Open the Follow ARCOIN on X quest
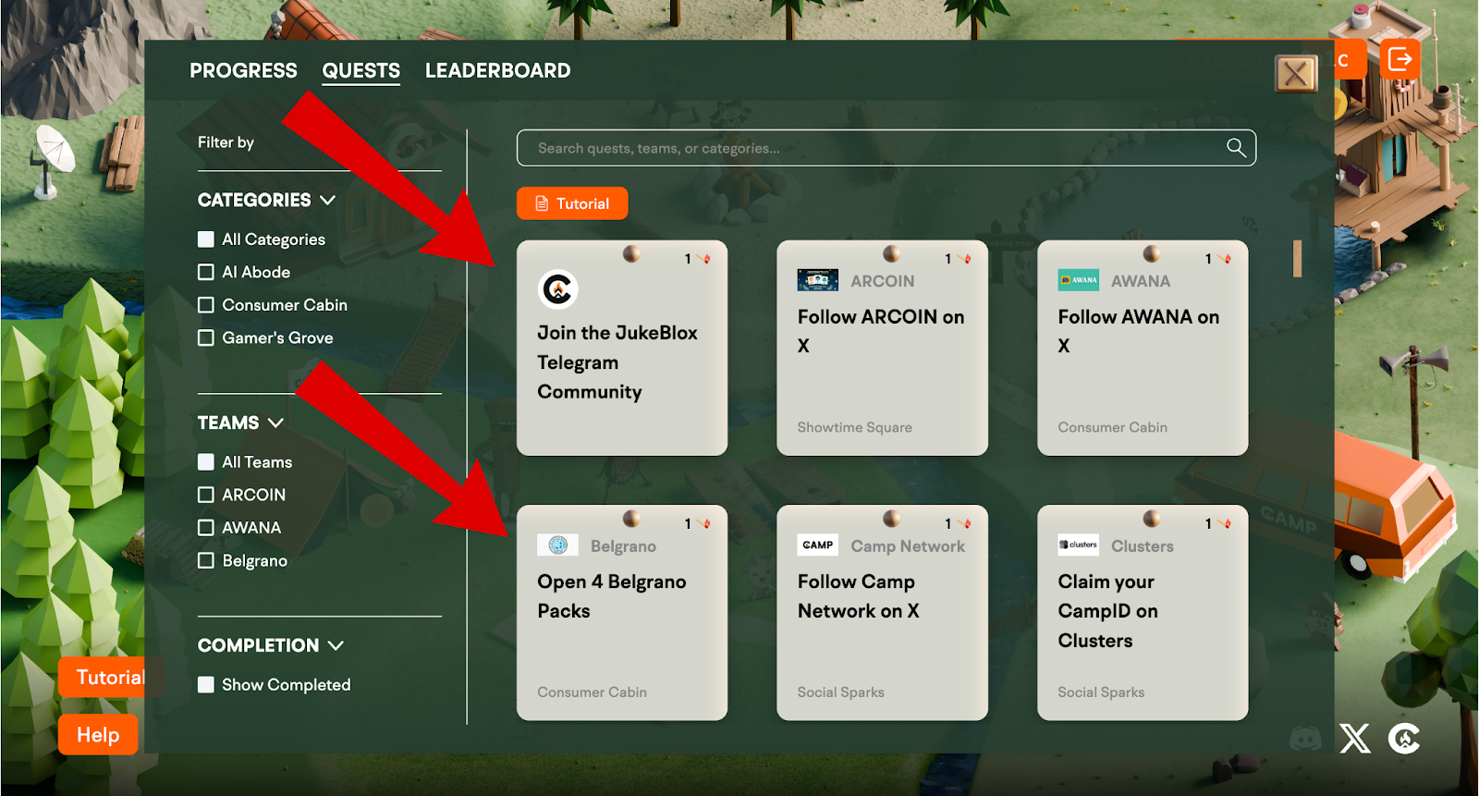This screenshot has height=796, width=1479. (883, 349)
